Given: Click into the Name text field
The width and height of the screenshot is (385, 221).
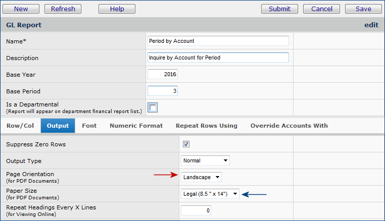Looking at the screenshot, I should (x=218, y=41).
